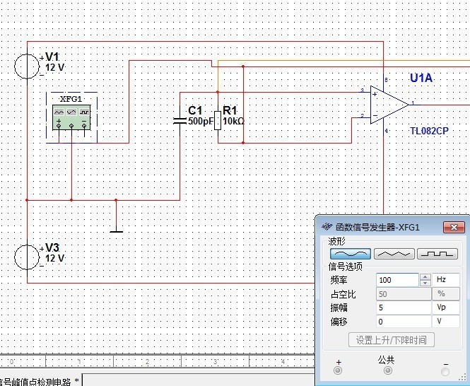Select the V3 12 V voltage source
Screen dimensions: 470x386
[27, 256]
